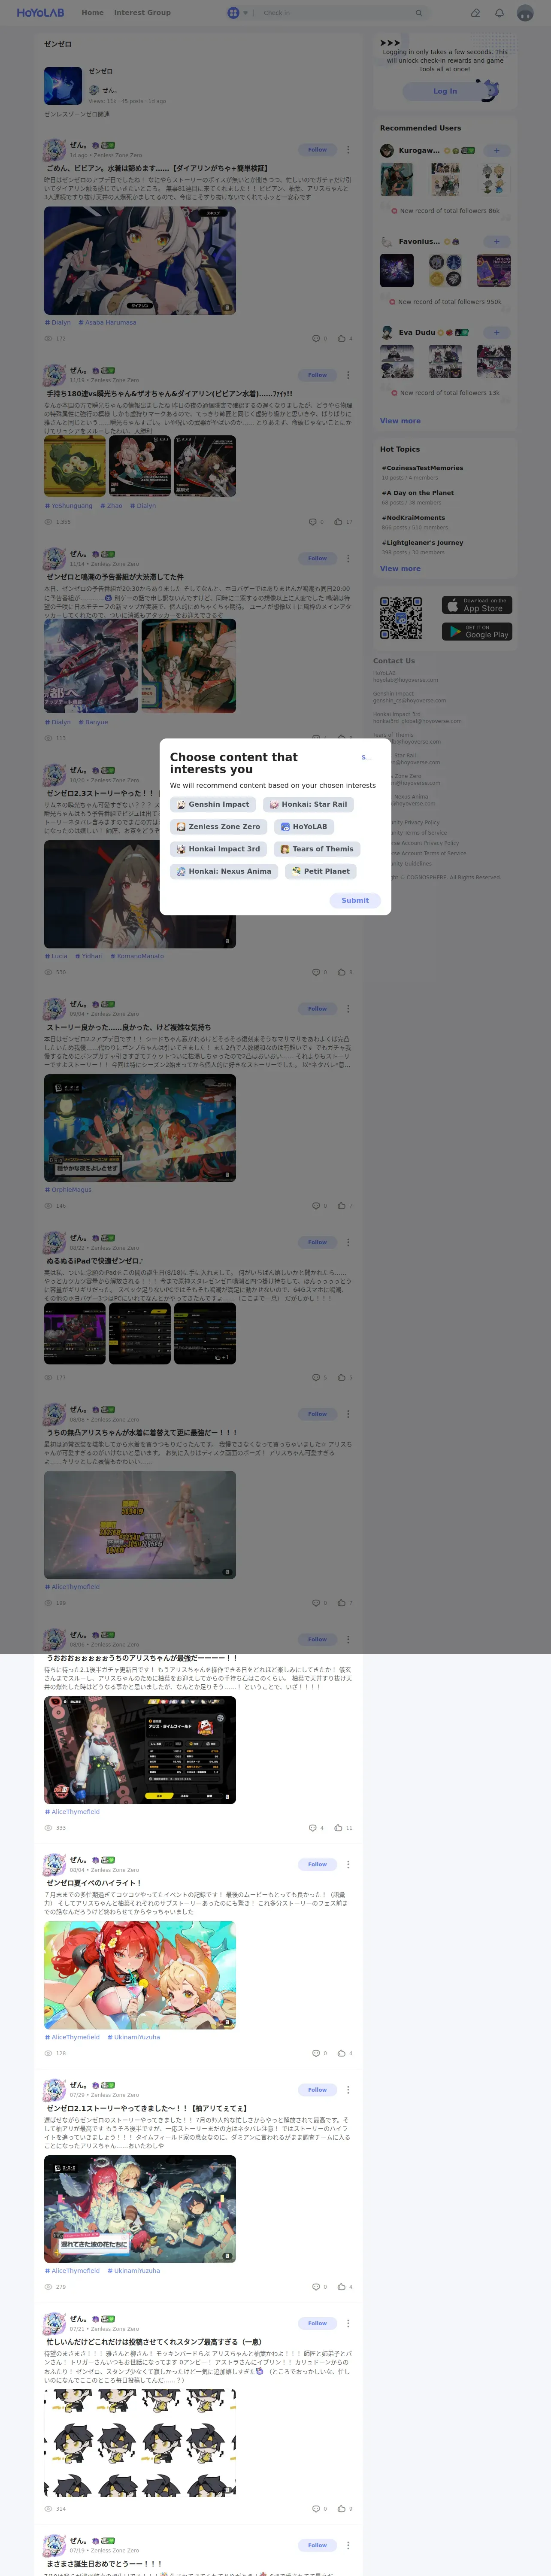The height and width of the screenshot is (2576, 551).
Task: View more recommended users
Action: [x=400, y=421]
